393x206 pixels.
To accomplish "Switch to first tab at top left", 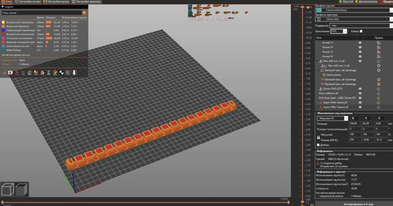I will [7, 1].
